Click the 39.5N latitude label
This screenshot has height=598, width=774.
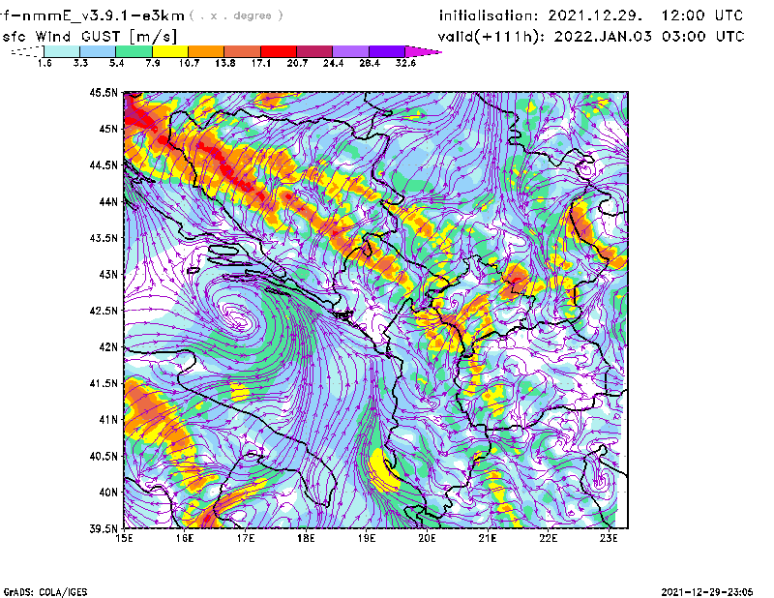pos(104,528)
